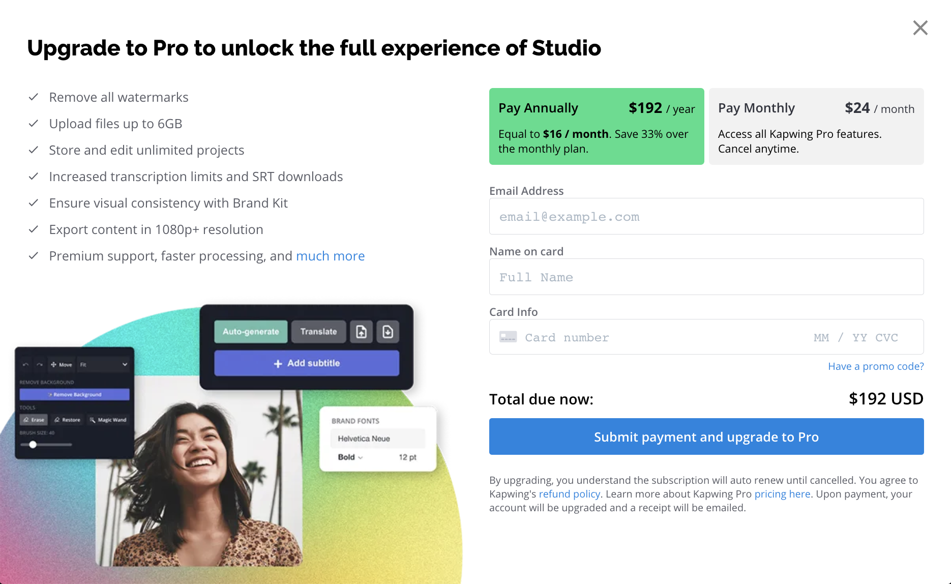
Task: Select the Erase tool
Action: pos(34,420)
